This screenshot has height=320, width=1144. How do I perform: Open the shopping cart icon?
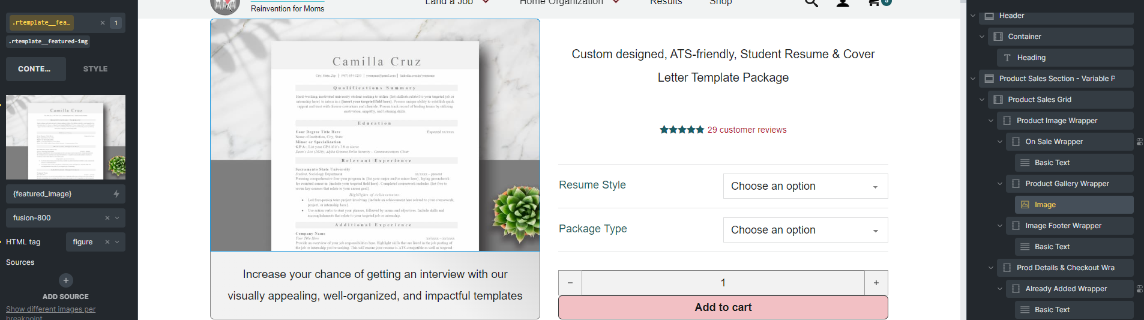coord(875,2)
